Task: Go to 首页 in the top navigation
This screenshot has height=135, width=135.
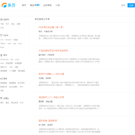Action: 24,5
